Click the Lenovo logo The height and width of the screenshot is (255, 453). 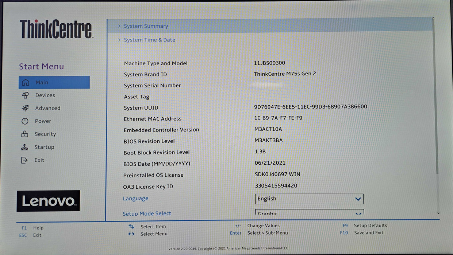click(48, 201)
